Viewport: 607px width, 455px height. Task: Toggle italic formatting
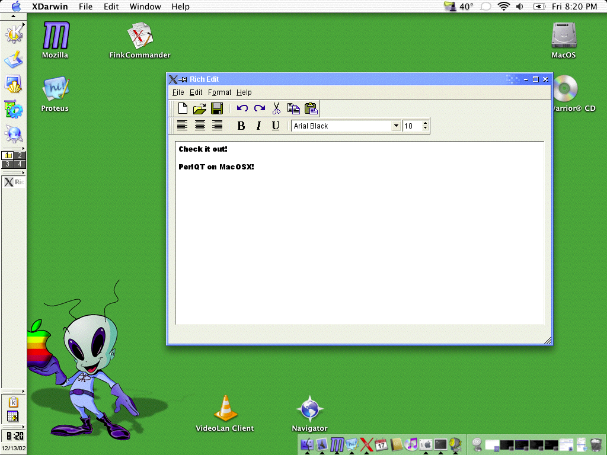coord(258,126)
